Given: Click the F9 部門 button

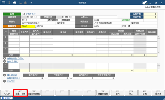Looking at the screenshot, I should (x=117, y=93).
